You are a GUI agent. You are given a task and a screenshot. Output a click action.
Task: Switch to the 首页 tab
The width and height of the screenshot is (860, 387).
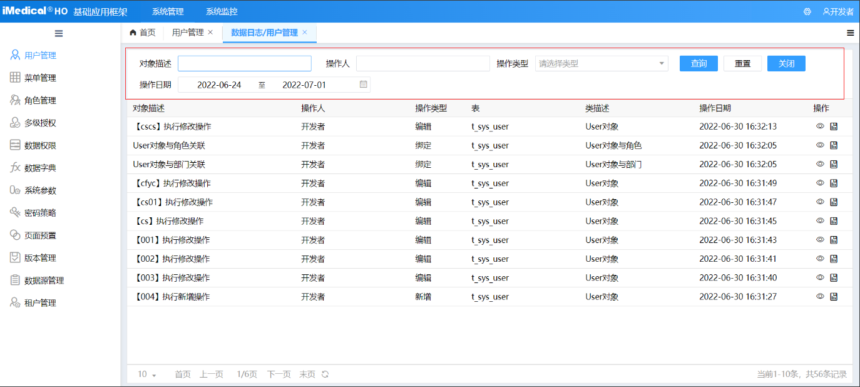click(x=142, y=33)
